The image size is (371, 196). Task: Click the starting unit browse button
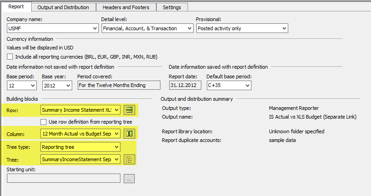(129, 179)
